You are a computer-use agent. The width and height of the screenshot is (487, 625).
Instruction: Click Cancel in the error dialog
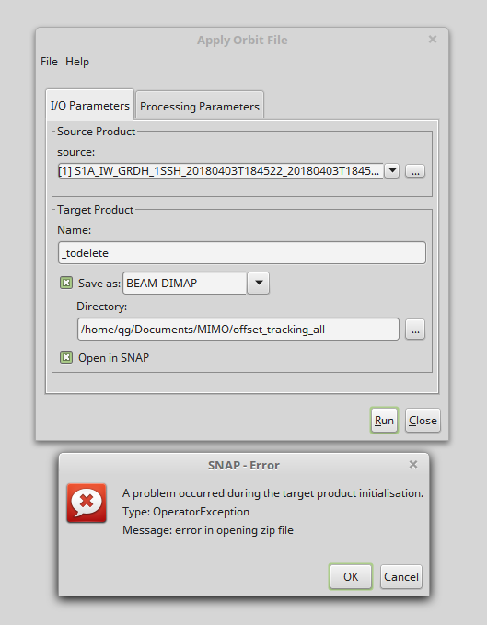[x=400, y=577]
